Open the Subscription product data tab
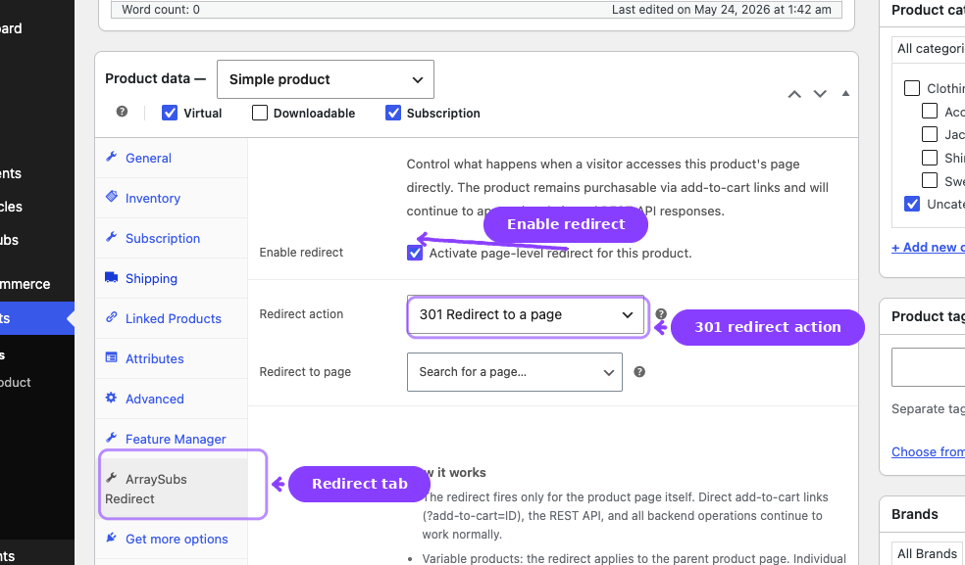Image resolution: width=965 pixels, height=565 pixels. (171, 239)
